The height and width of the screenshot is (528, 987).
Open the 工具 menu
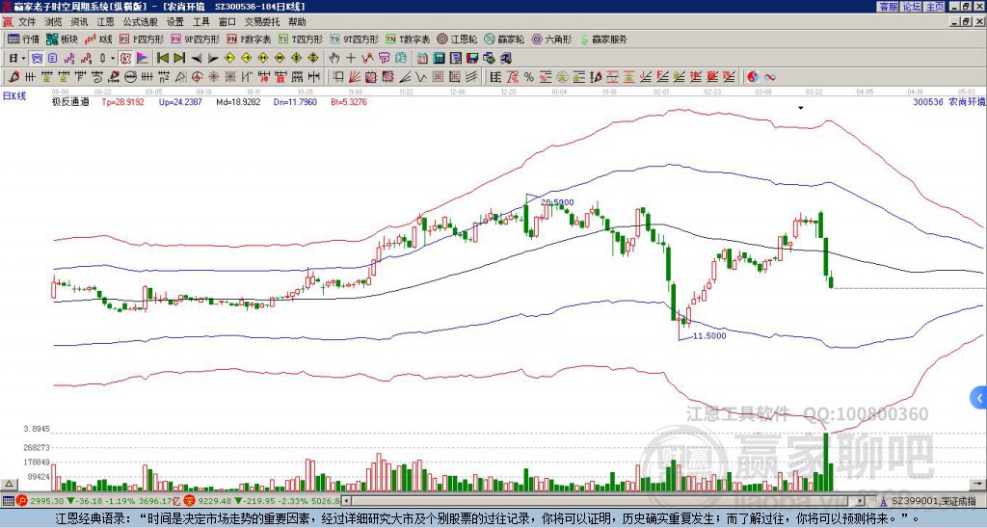coord(200,22)
